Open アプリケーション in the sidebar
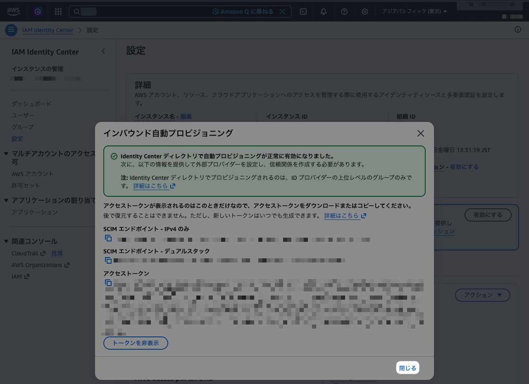529x384 pixels. (35, 212)
